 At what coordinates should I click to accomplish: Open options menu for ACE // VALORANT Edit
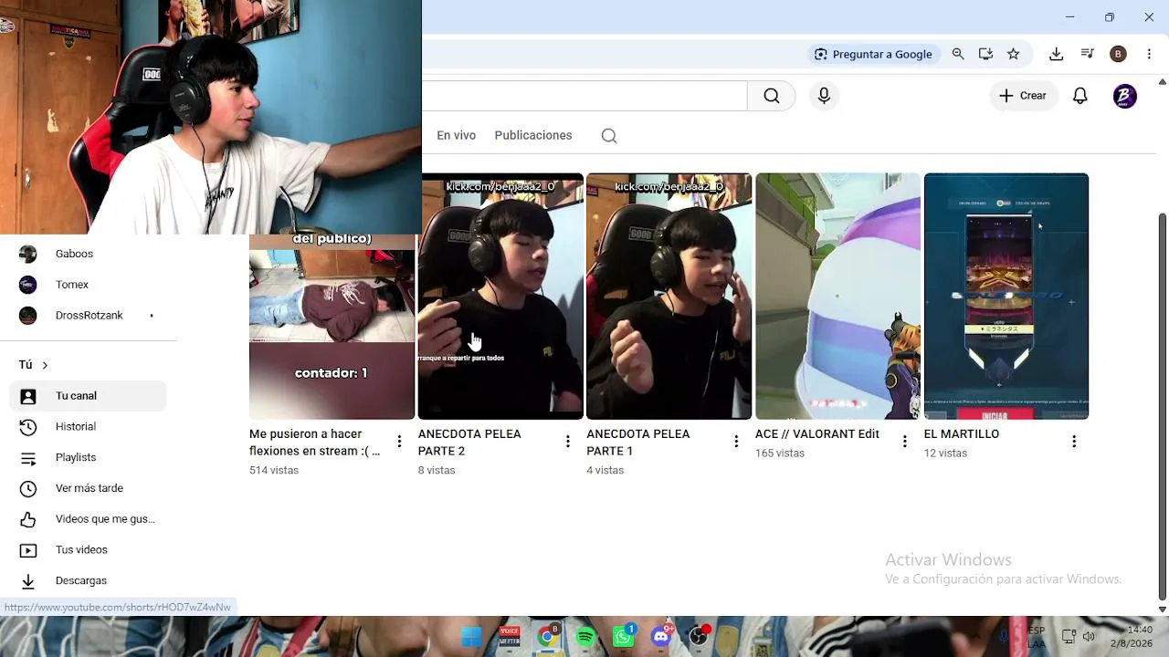pyautogui.click(x=905, y=442)
